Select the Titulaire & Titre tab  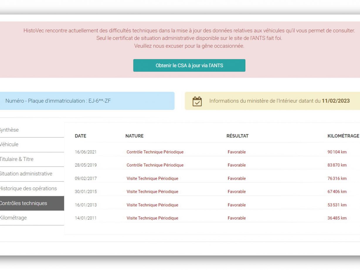coord(18,159)
